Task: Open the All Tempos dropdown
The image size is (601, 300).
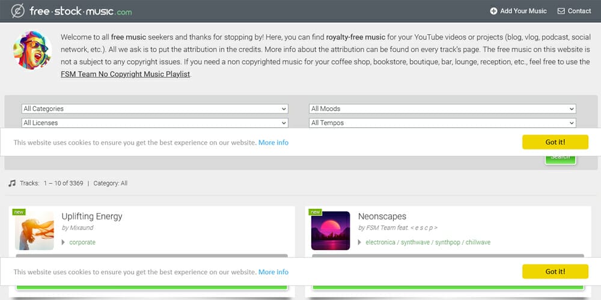Action: 442,123
